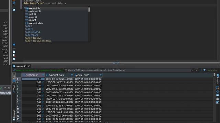Open the value viewer panel icon on right

point(218,95)
